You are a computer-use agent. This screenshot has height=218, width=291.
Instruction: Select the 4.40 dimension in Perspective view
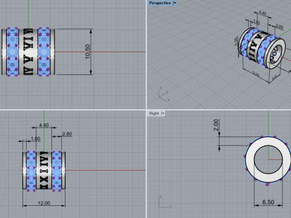(263, 13)
